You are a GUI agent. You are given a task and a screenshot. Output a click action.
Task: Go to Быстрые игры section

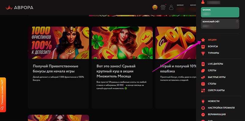click(217, 77)
